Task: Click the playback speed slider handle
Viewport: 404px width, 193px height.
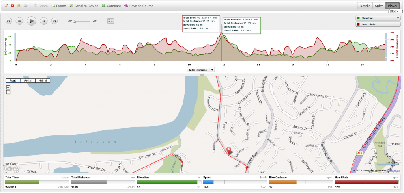Action: [75, 21]
